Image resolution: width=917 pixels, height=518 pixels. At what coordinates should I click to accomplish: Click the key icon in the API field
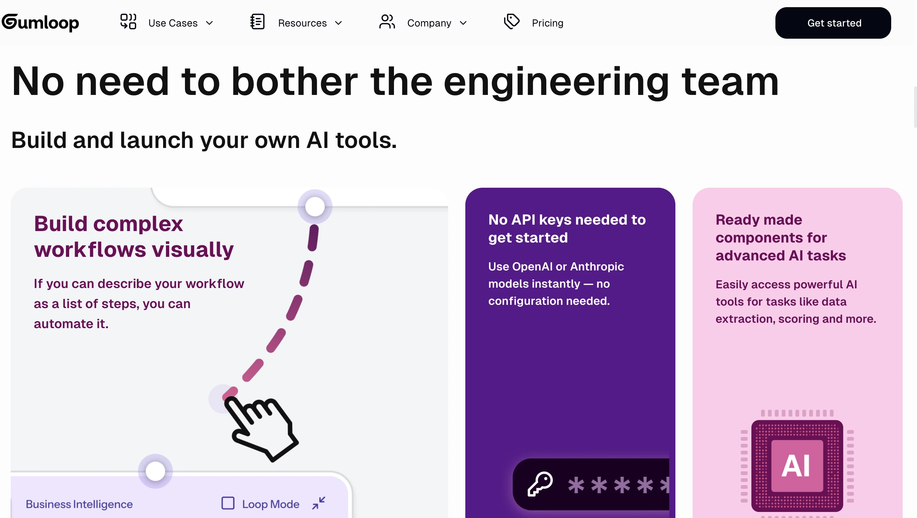coord(540,484)
